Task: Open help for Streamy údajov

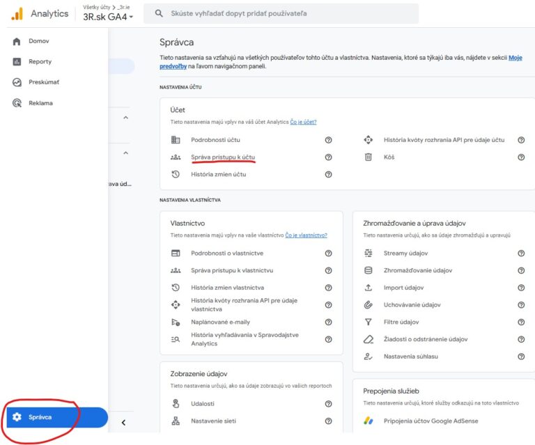Action: pyautogui.click(x=521, y=253)
